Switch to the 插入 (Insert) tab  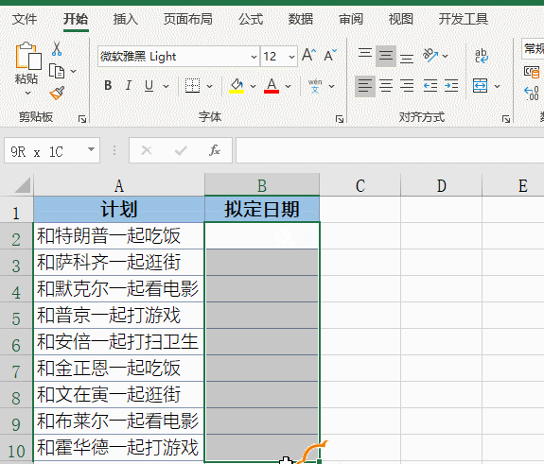point(126,19)
